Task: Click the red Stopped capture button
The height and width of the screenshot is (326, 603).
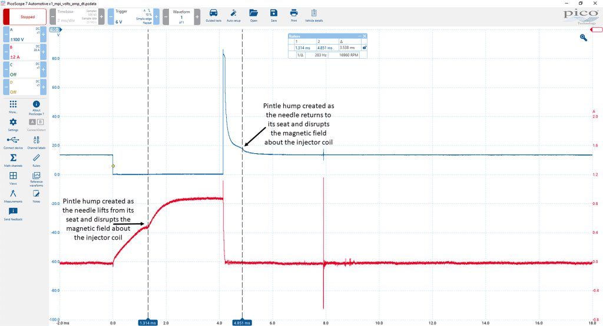Action: tap(25, 17)
